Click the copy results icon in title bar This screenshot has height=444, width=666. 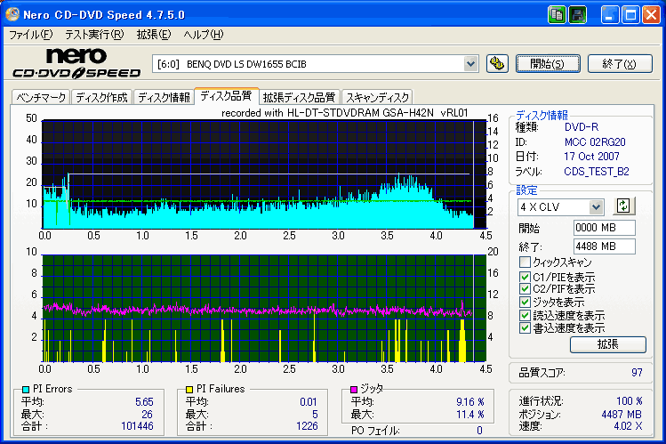pos(557,15)
